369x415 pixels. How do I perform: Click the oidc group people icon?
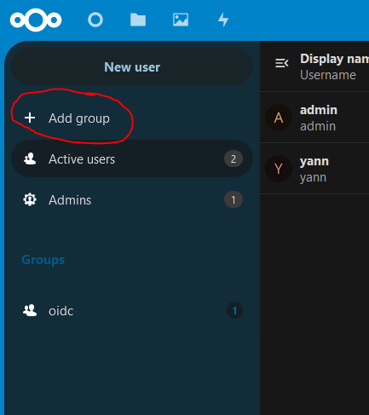(30, 310)
